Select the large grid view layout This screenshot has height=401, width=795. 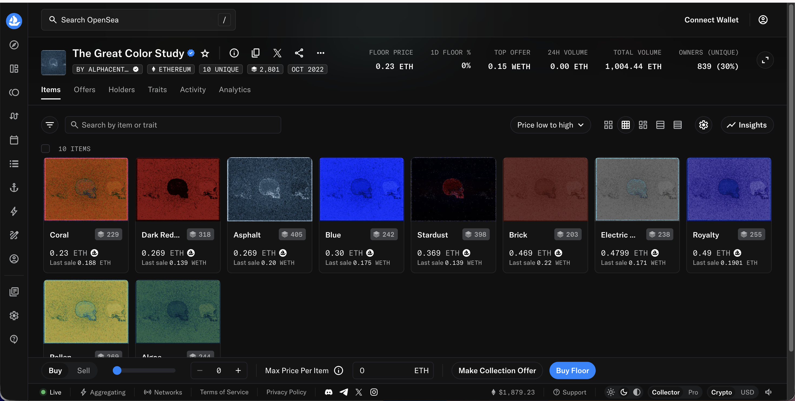(608, 125)
